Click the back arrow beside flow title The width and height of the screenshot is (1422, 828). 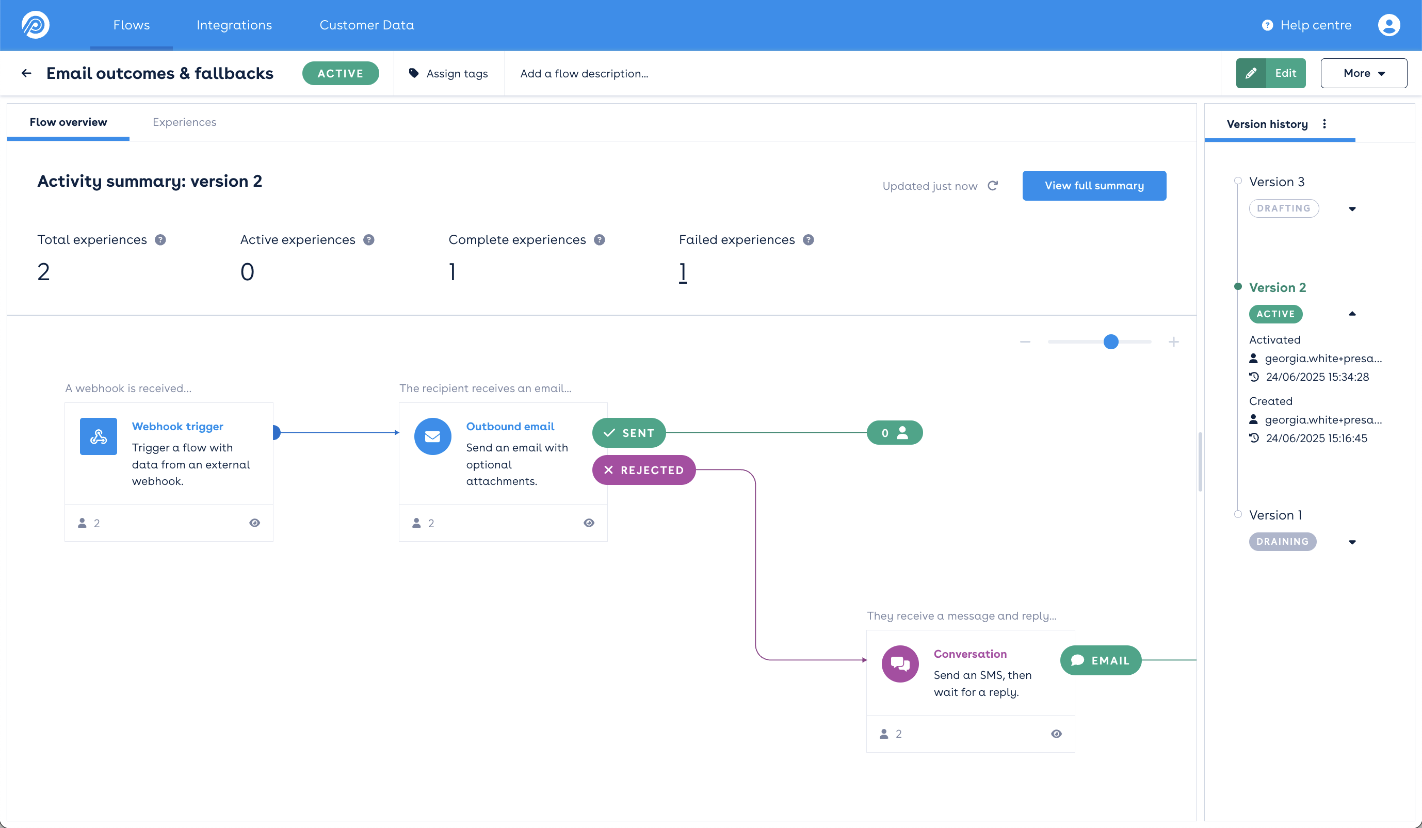(x=26, y=73)
